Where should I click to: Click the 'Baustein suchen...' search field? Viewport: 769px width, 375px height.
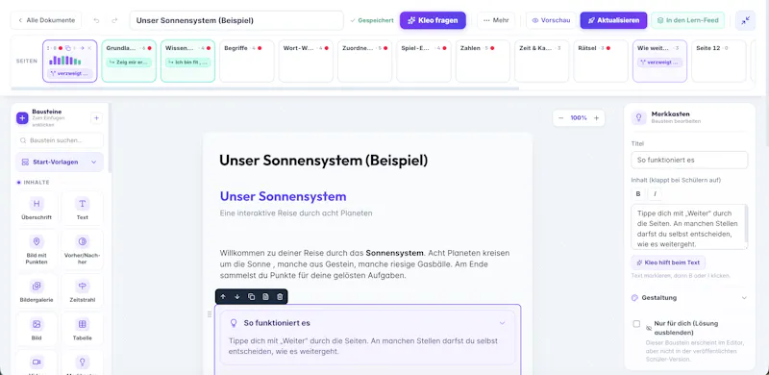pos(60,140)
